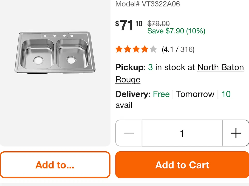Click the Tomorrow delivery estimate
This screenshot has height=186, width=249.
pos(195,94)
